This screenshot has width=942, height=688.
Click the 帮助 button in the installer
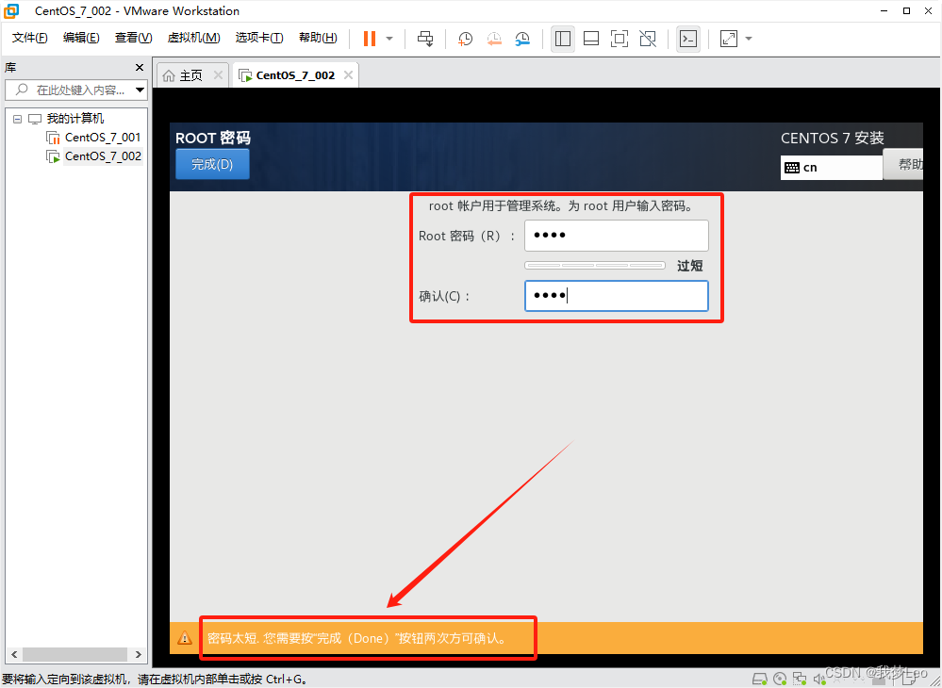(x=903, y=164)
